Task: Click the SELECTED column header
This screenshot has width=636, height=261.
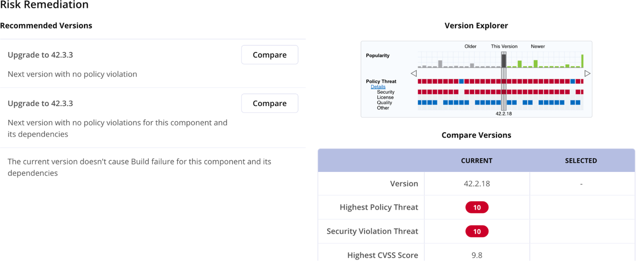Action: (581, 161)
